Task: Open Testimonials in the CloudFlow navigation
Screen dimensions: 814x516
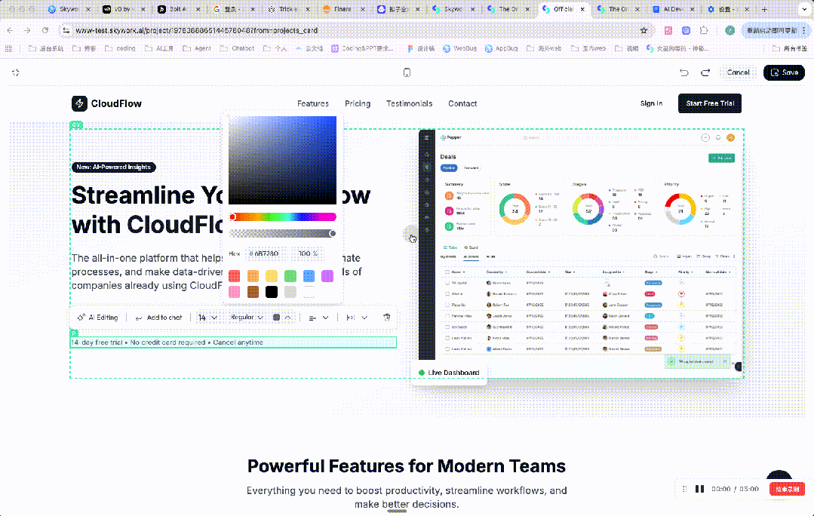Action: [409, 103]
